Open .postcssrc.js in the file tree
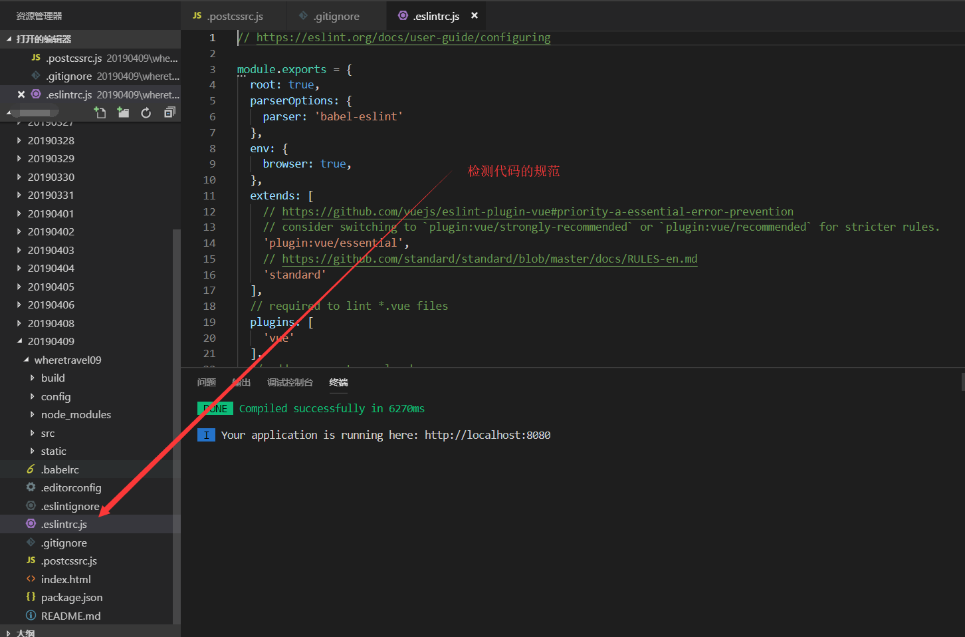The image size is (965, 637). pyautogui.click(x=90, y=561)
